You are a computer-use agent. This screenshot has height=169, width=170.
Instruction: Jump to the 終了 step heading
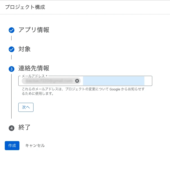[24, 127]
